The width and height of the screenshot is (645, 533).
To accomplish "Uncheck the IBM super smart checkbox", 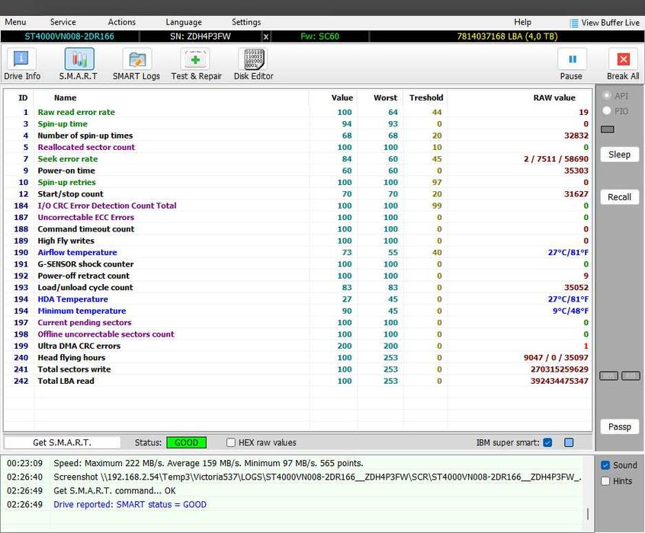I will [547, 442].
